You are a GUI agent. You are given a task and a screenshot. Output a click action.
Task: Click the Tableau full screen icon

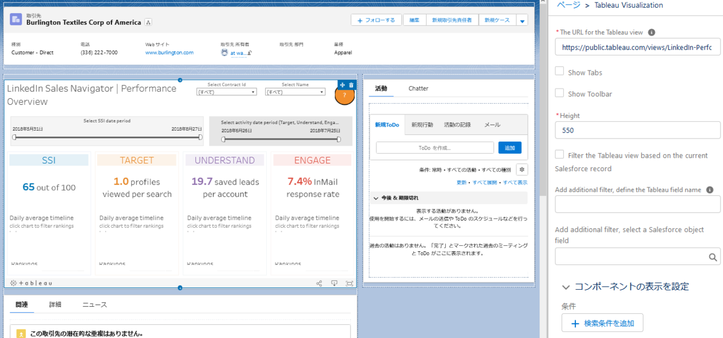pyautogui.click(x=349, y=283)
